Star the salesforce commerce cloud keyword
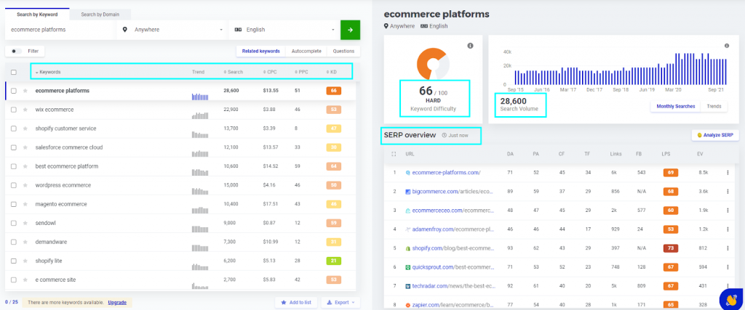Viewport: 745px width, 310px height. click(x=25, y=147)
